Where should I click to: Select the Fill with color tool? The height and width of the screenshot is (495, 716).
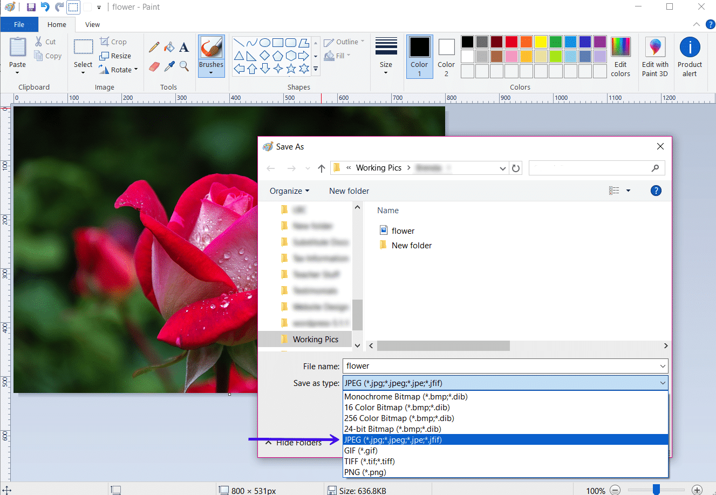(x=169, y=47)
